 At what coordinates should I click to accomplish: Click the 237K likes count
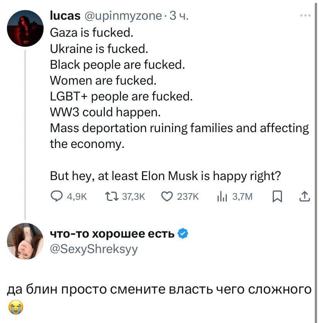(187, 197)
